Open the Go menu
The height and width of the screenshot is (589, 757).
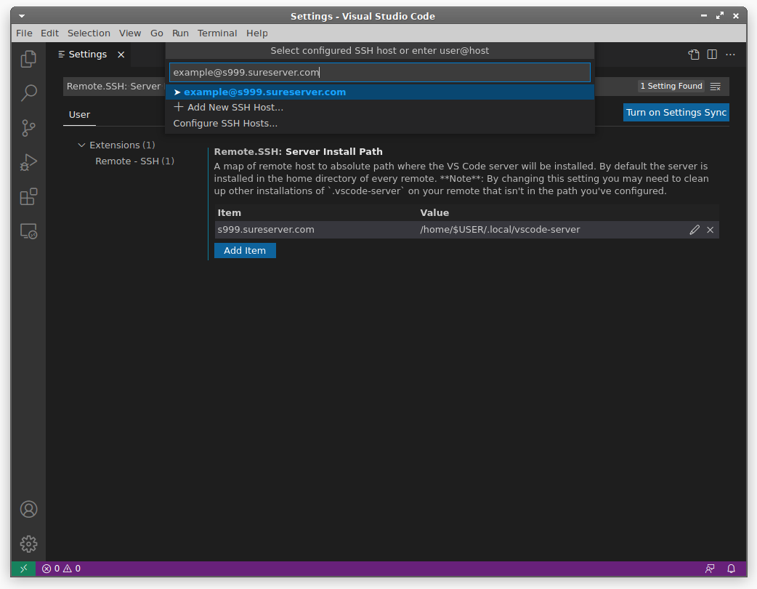(156, 33)
